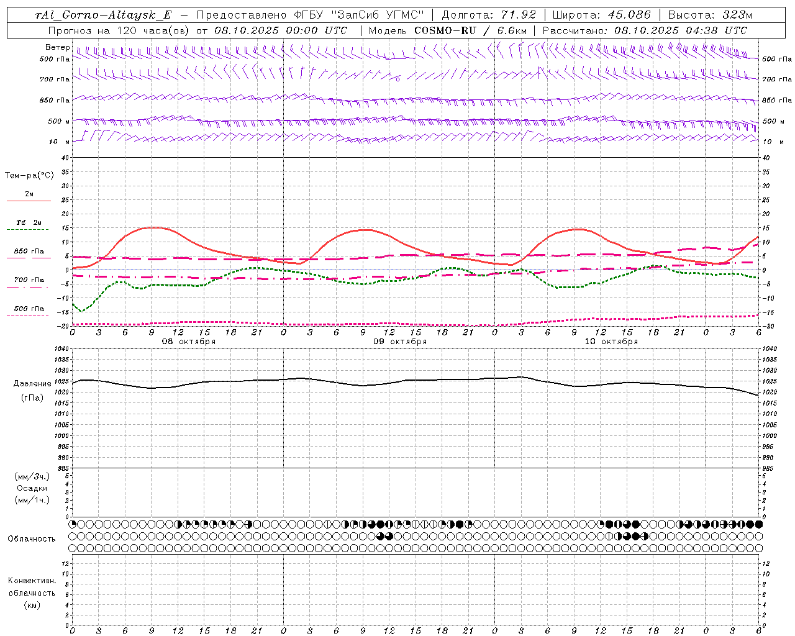Click the 850 гПа temperature legend label
795x636 pixels.
(x=29, y=252)
